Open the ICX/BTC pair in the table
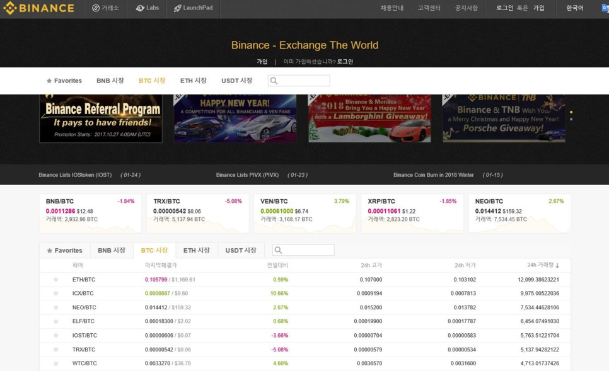 (83, 294)
